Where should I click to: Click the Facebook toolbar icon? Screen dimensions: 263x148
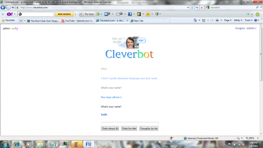tap(130, 14)
